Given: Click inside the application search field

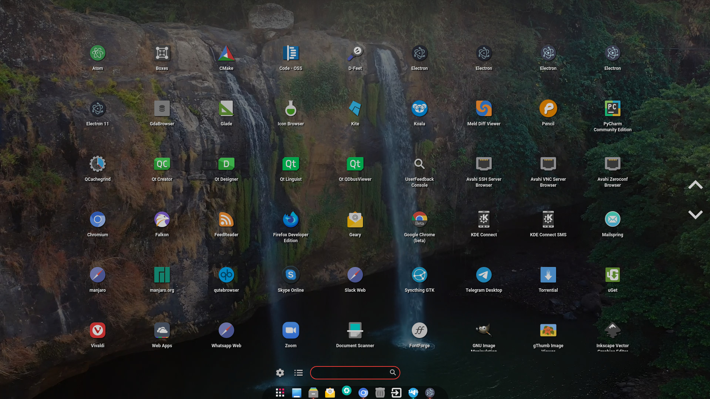Looking at the screenshot, I should pyautogui.click(x=350, y=373).
